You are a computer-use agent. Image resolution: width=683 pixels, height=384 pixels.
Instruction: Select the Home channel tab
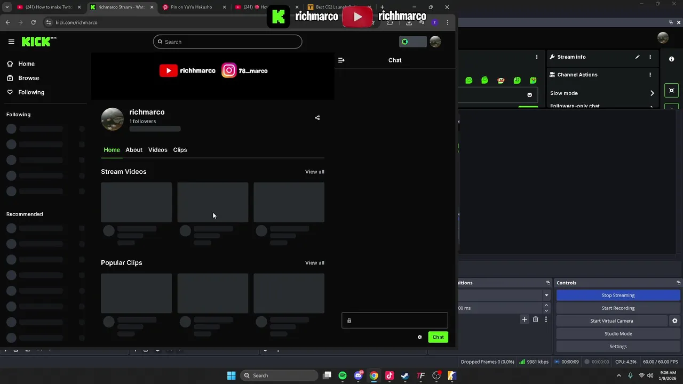[112, 150]
